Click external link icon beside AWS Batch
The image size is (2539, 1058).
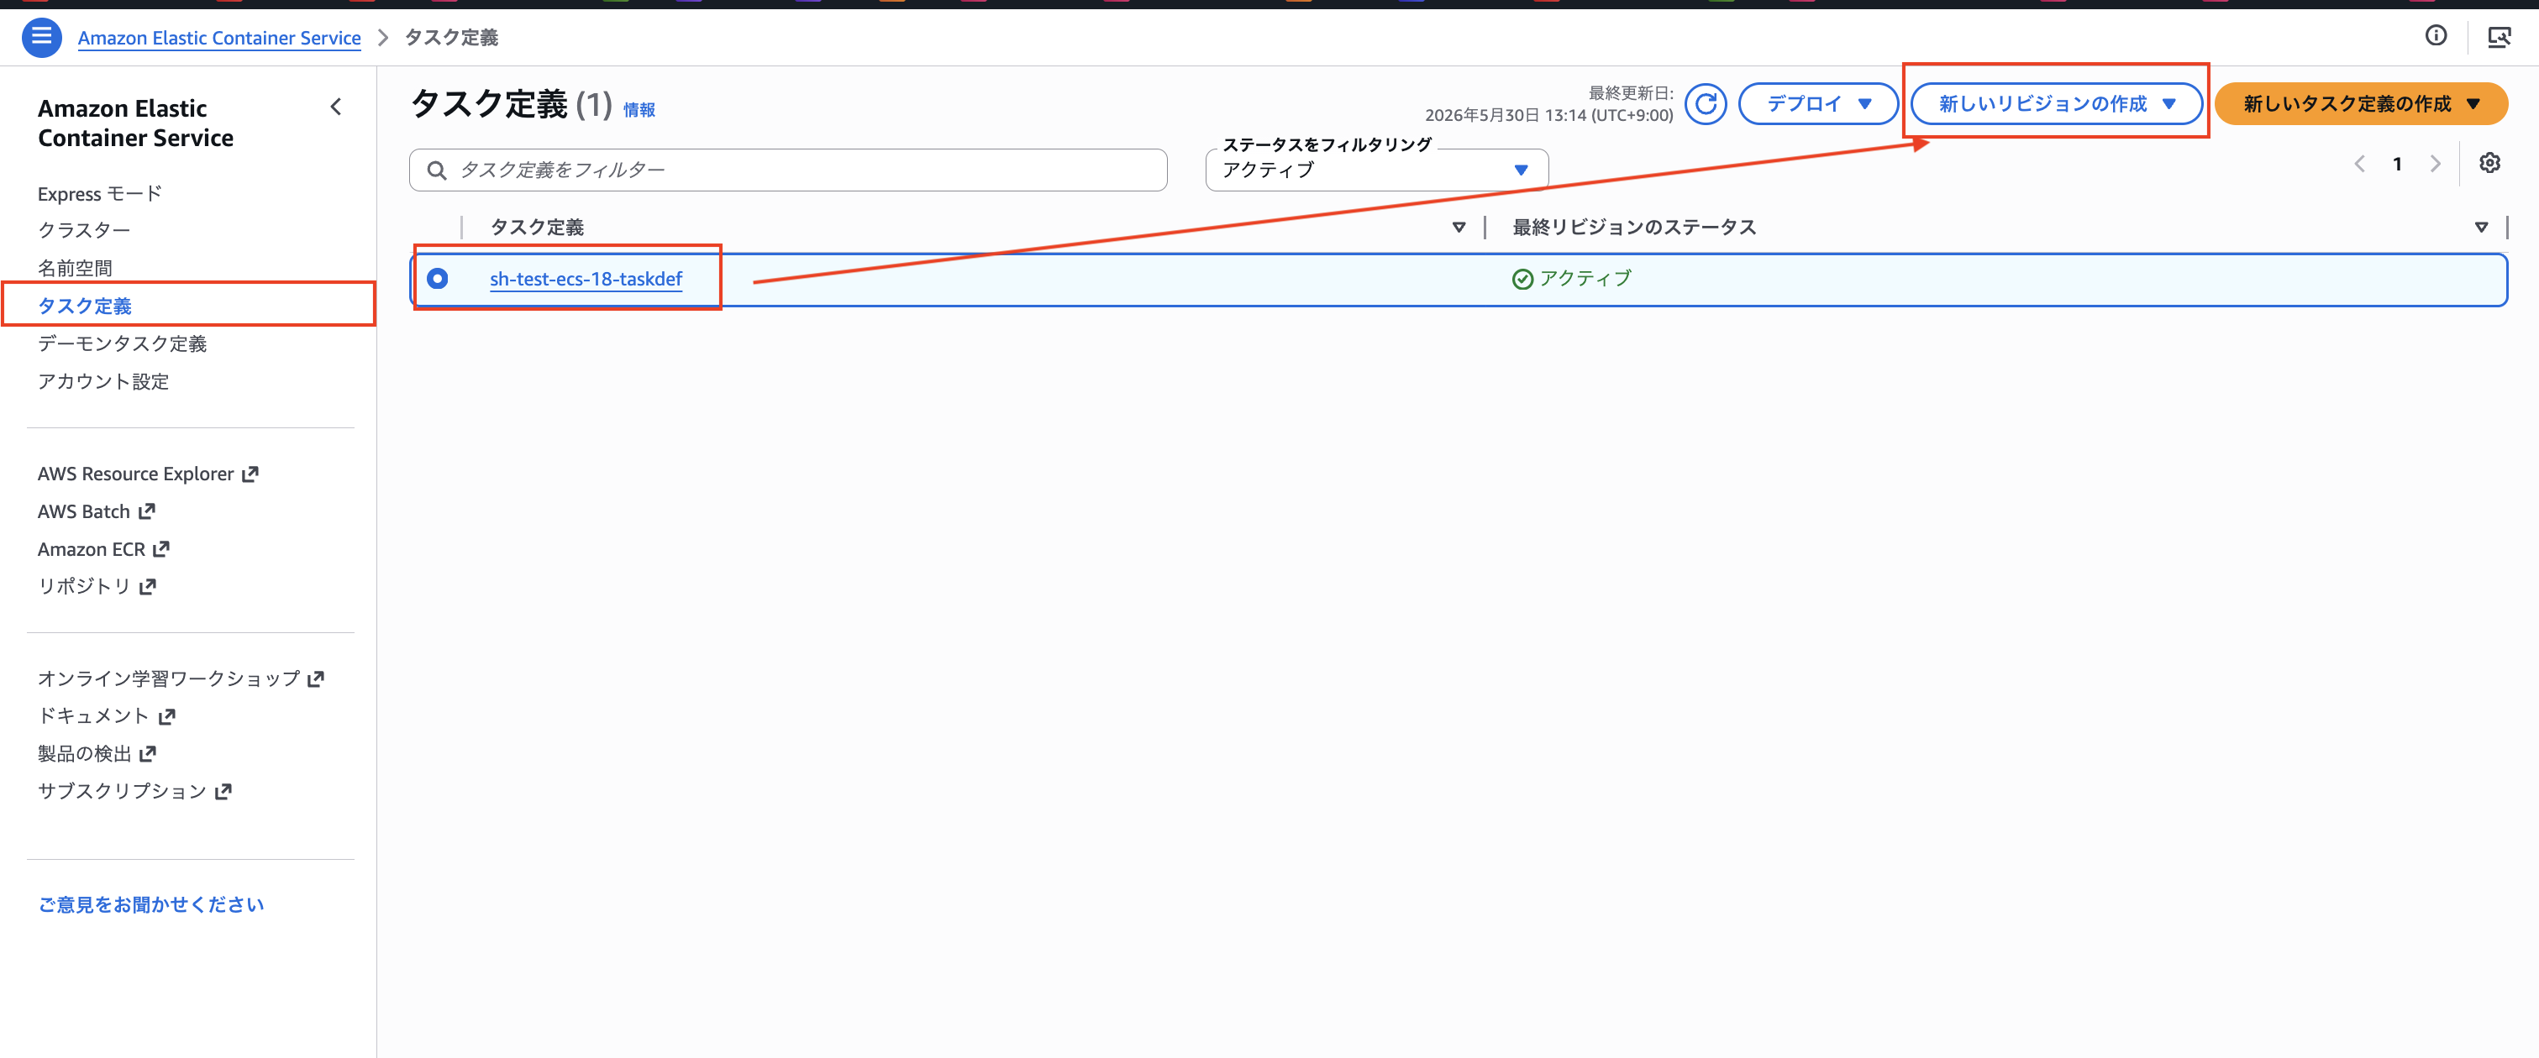coord(147,511)
